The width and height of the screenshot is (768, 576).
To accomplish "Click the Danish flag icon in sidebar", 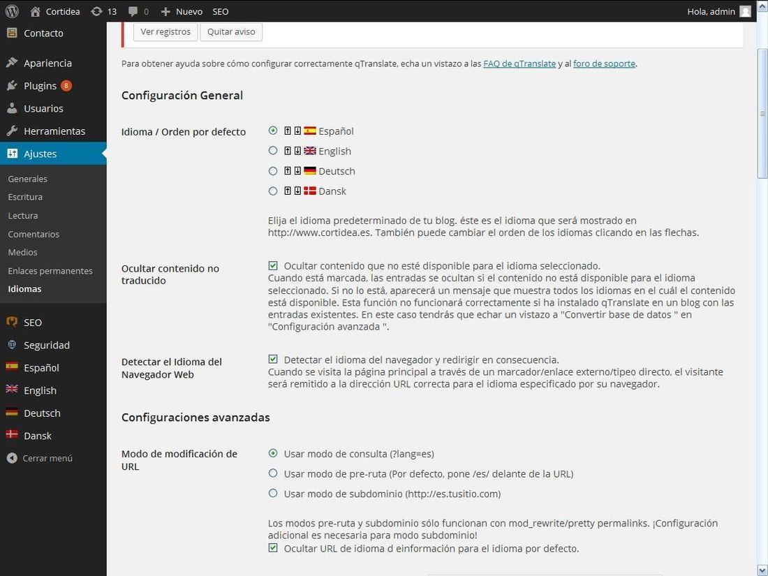I will (x=12, y=434).
